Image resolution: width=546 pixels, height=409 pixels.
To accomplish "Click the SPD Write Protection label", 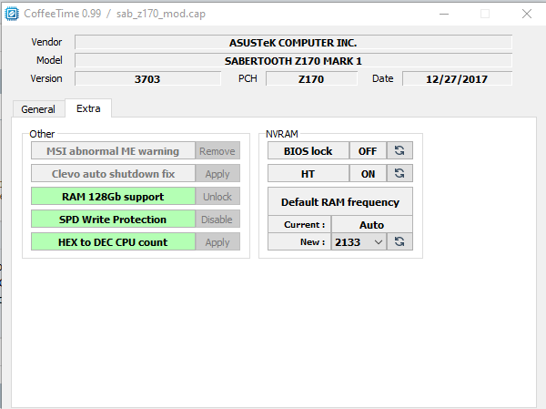I will [113, 219].
